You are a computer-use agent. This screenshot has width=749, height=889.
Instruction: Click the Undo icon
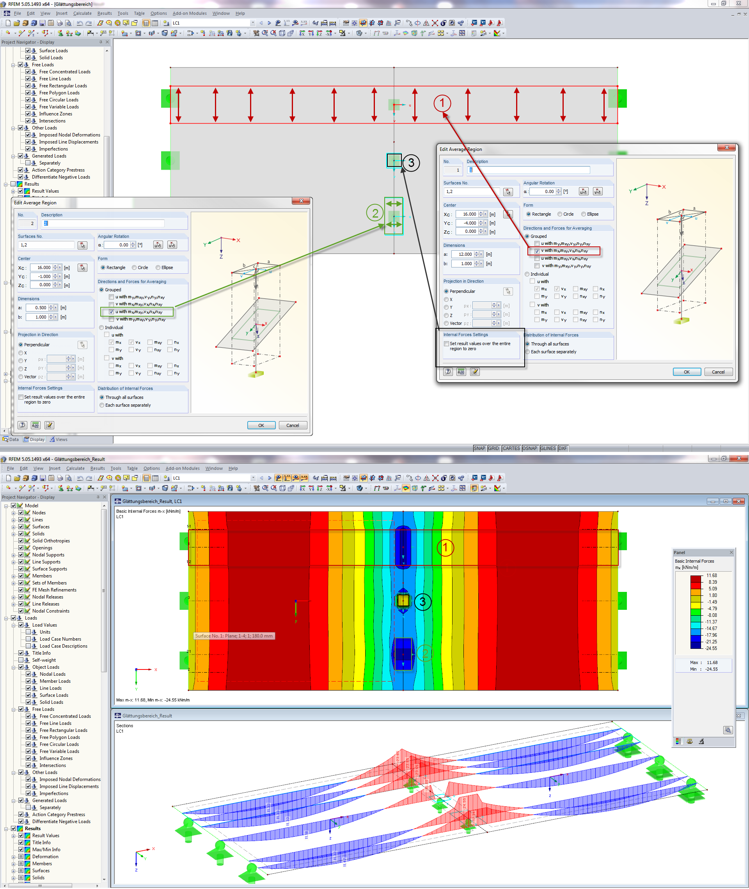tap(80, 23)
